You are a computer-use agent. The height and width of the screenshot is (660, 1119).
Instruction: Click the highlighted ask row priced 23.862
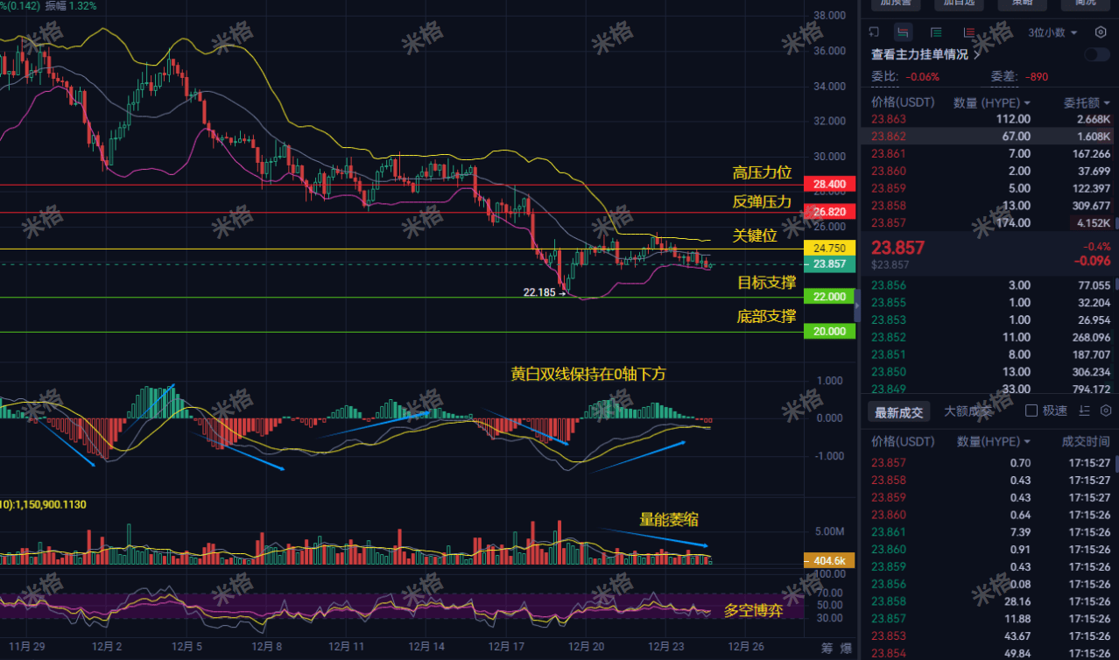pos(989,137)
